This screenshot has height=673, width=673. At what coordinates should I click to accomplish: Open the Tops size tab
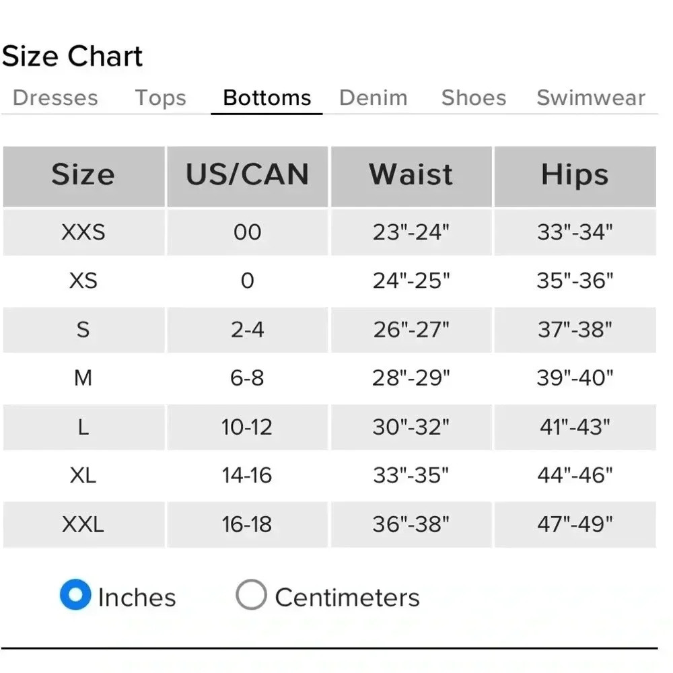[x=160, y=98]
